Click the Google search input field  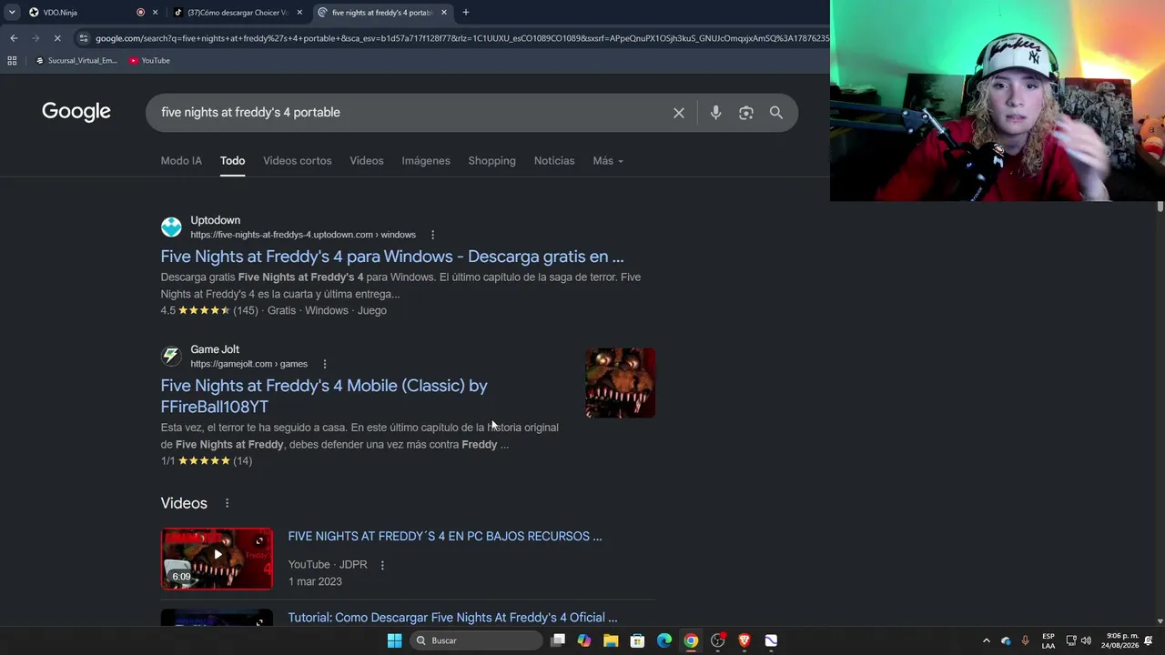pyautogui.click(x=410, y=113)
